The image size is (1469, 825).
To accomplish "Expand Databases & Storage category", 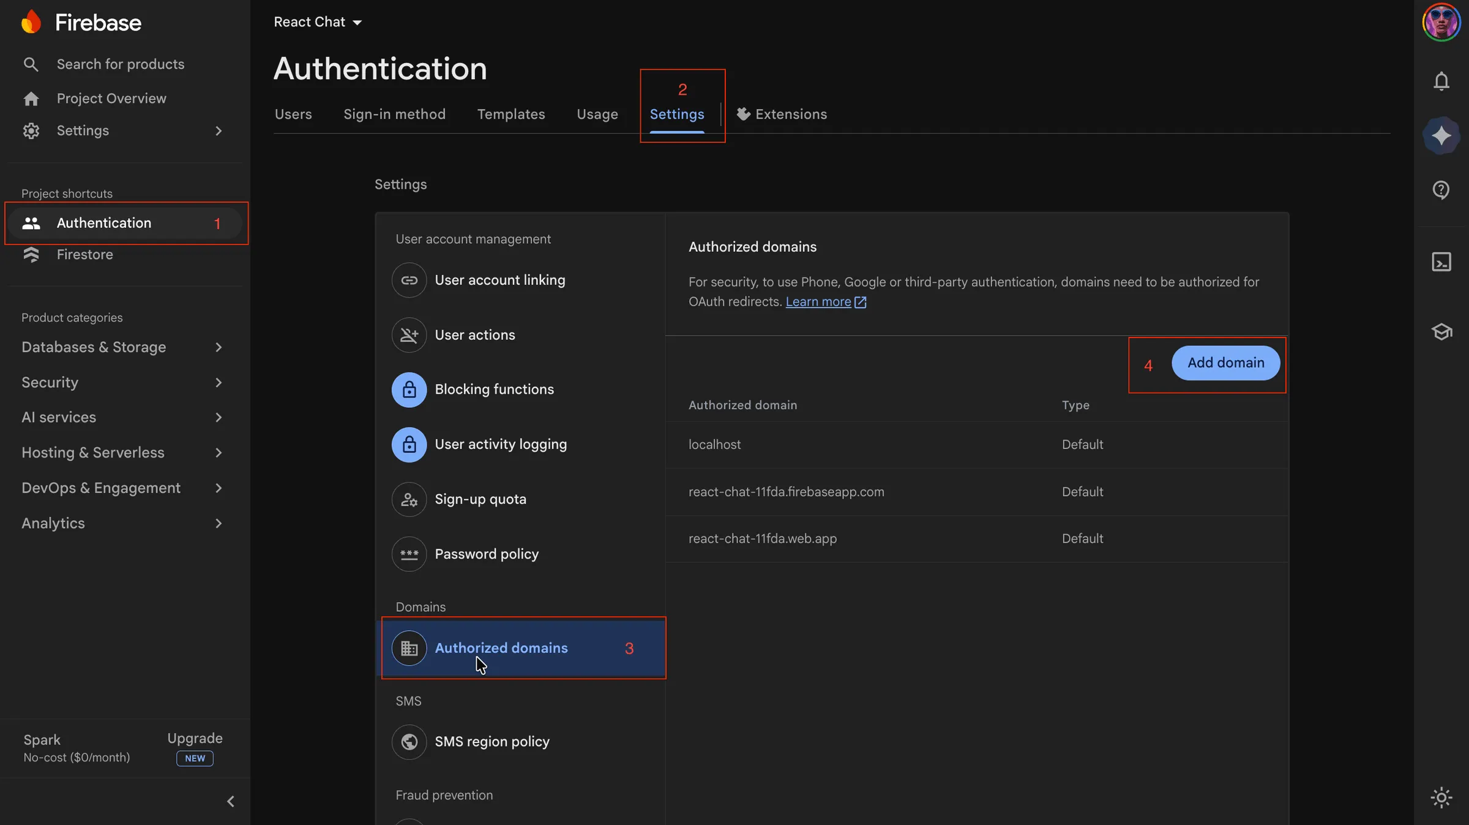I will point(219,347).
